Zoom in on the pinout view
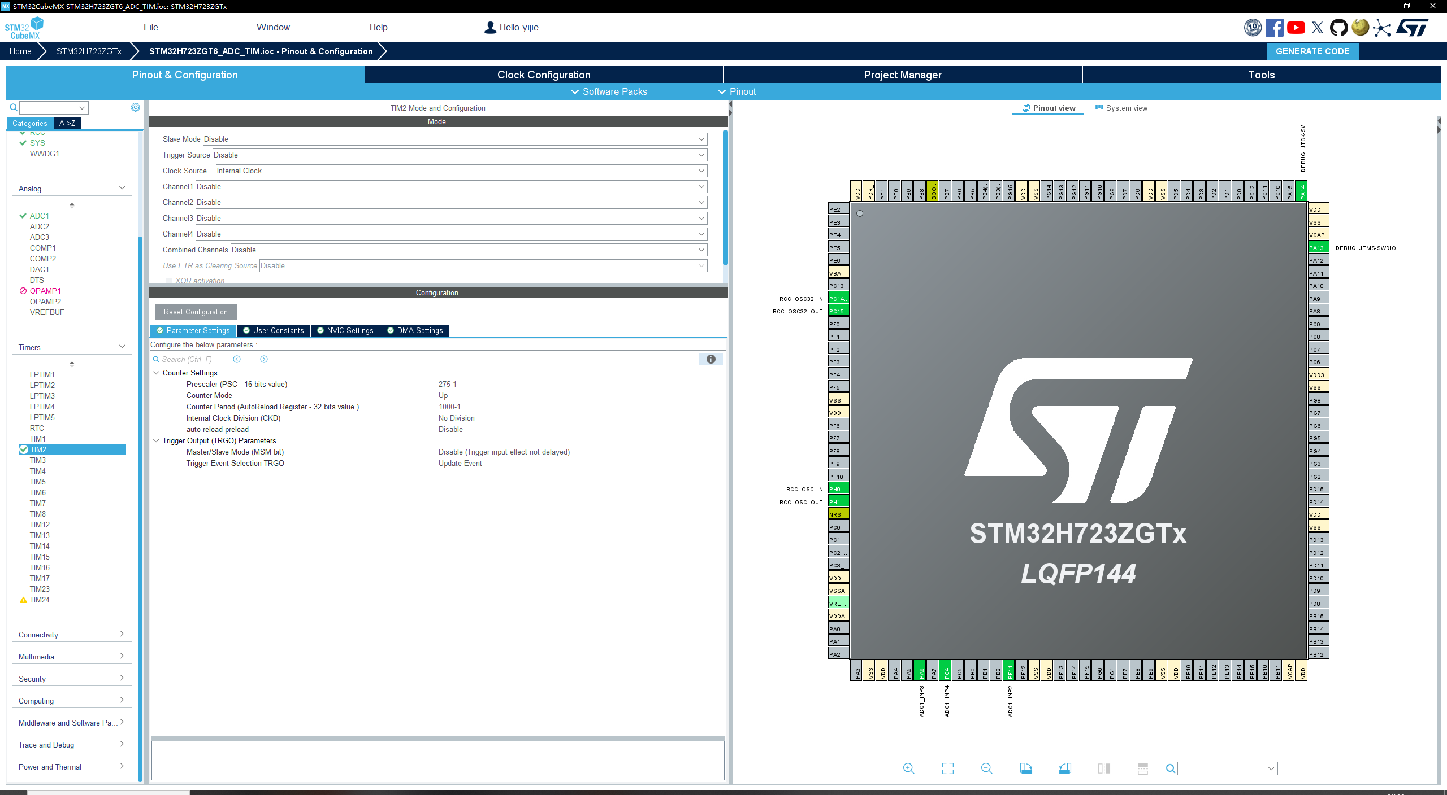The height and width of the screenshot is (795, 1447). 908,768
